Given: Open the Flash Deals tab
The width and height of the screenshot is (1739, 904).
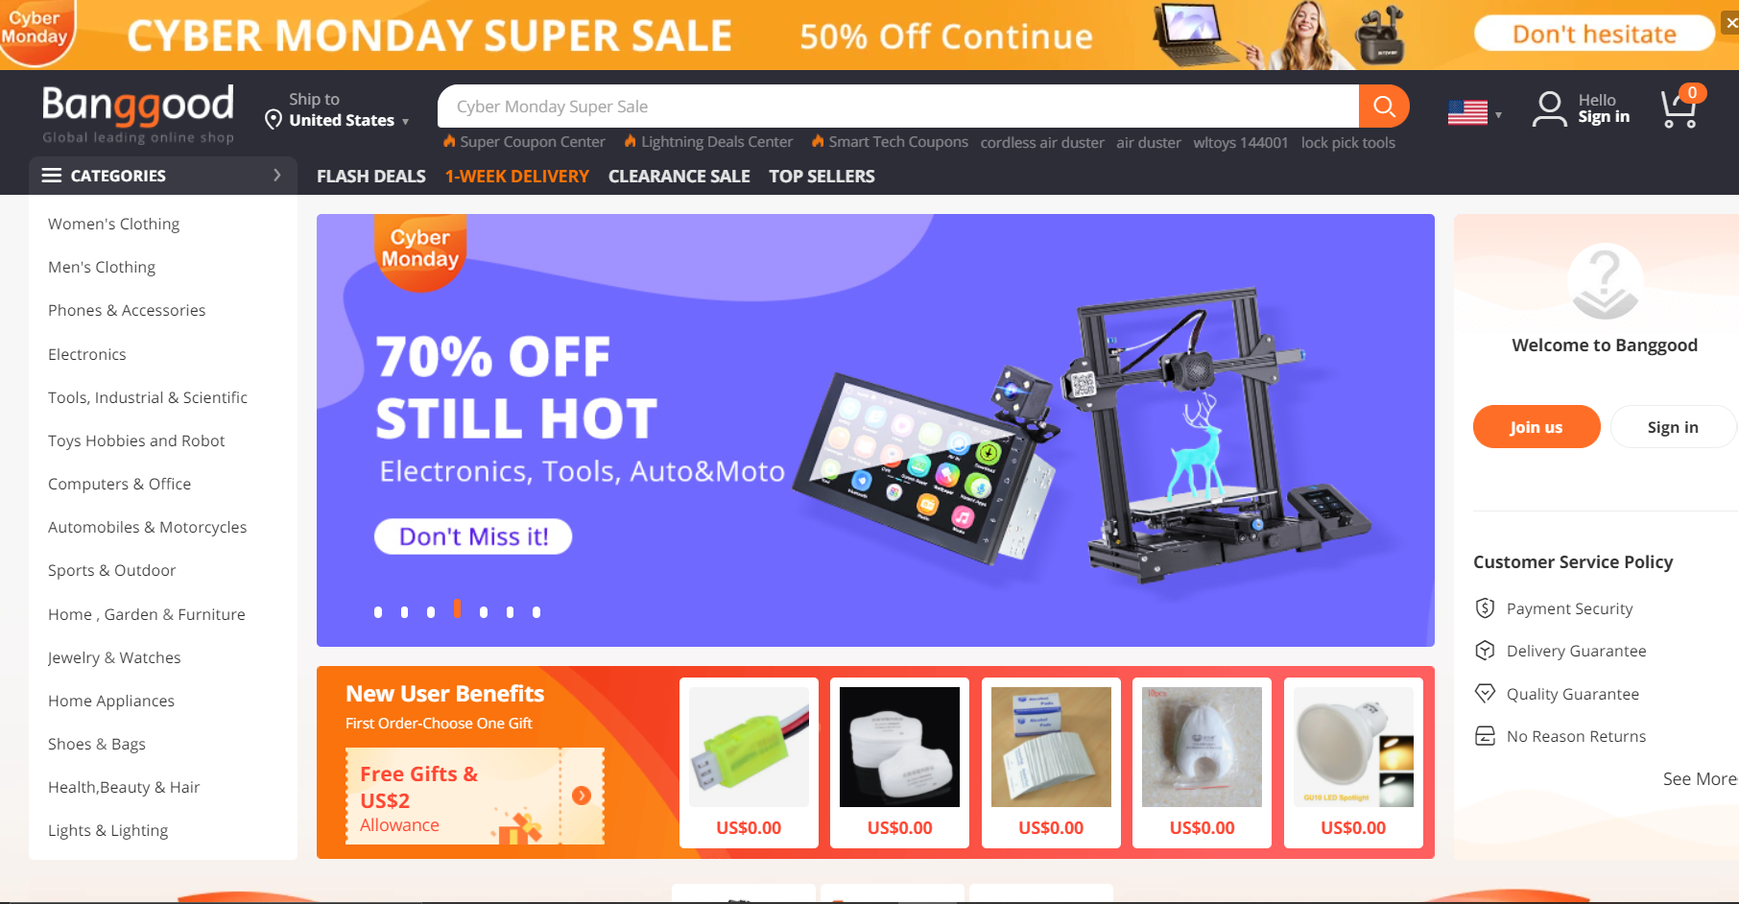Looking at the screenshot, I should [x=371, y=177].
